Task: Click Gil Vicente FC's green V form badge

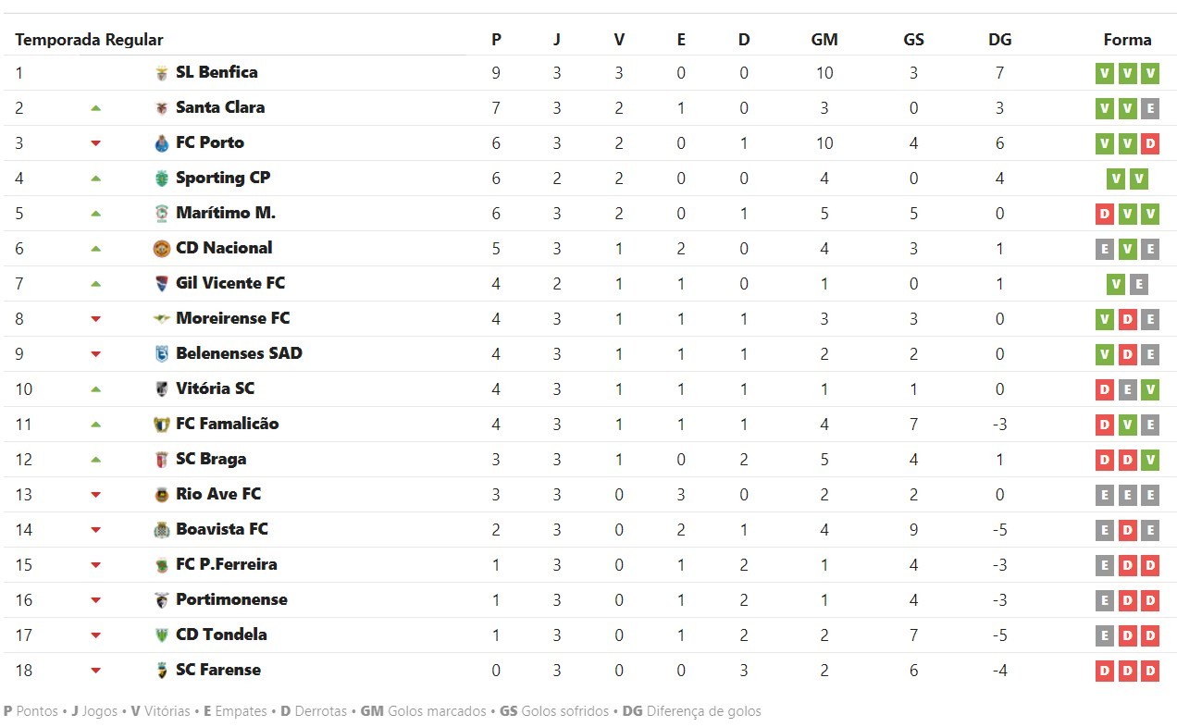Action: coord(1116,284)
